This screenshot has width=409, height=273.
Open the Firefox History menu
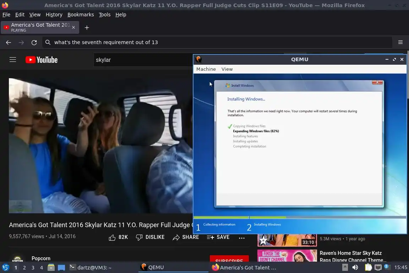pos(54,15)
